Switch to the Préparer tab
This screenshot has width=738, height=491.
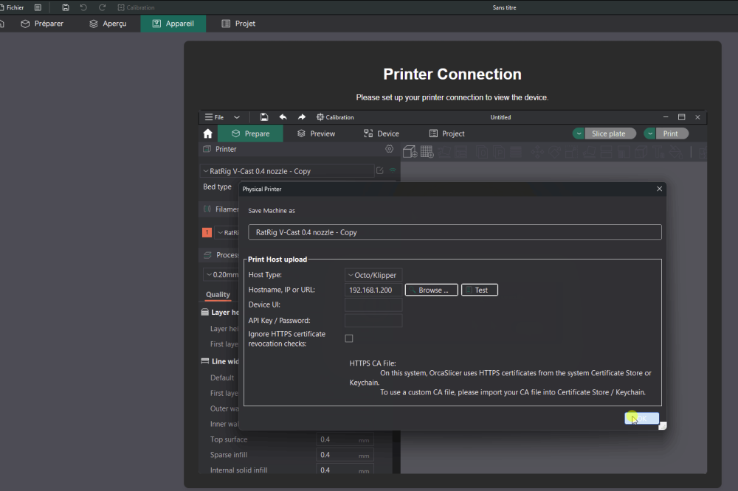[x=42, y=24]
